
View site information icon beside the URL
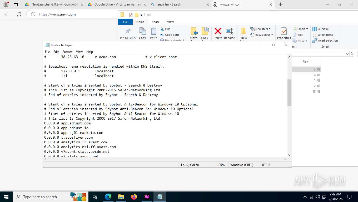click(33, 14)
